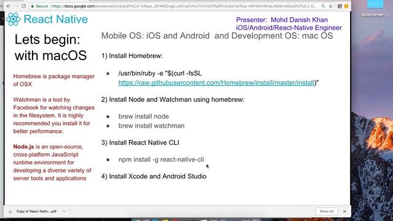Click 'Lets begin: with macOS' heading
This screenshot has width=393, height=221.
50,47
